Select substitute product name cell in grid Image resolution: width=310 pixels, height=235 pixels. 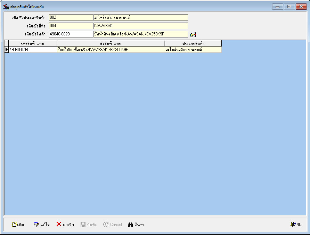[111, 50]
